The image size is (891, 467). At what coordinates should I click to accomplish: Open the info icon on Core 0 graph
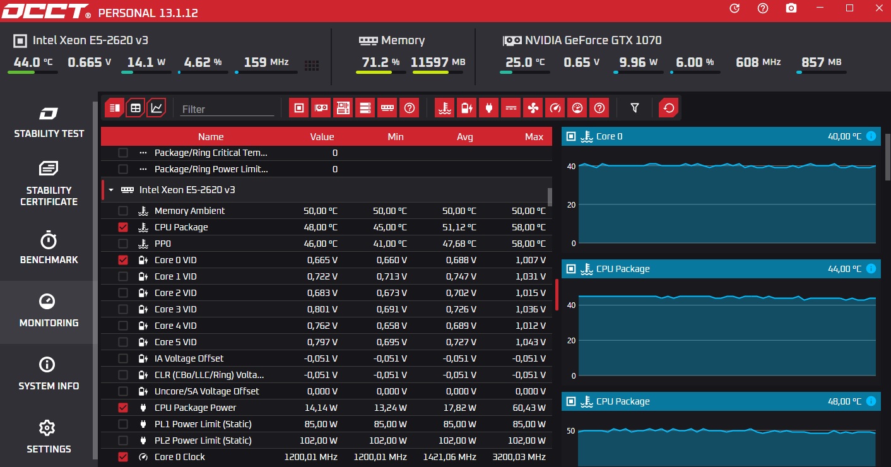tap(871, 136)
